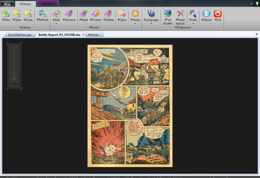The height and width of the screenshot is (178, 260).
Task: Close the Battle_Report_01_195208.cbz tab
Action: (x=83, y=34)
